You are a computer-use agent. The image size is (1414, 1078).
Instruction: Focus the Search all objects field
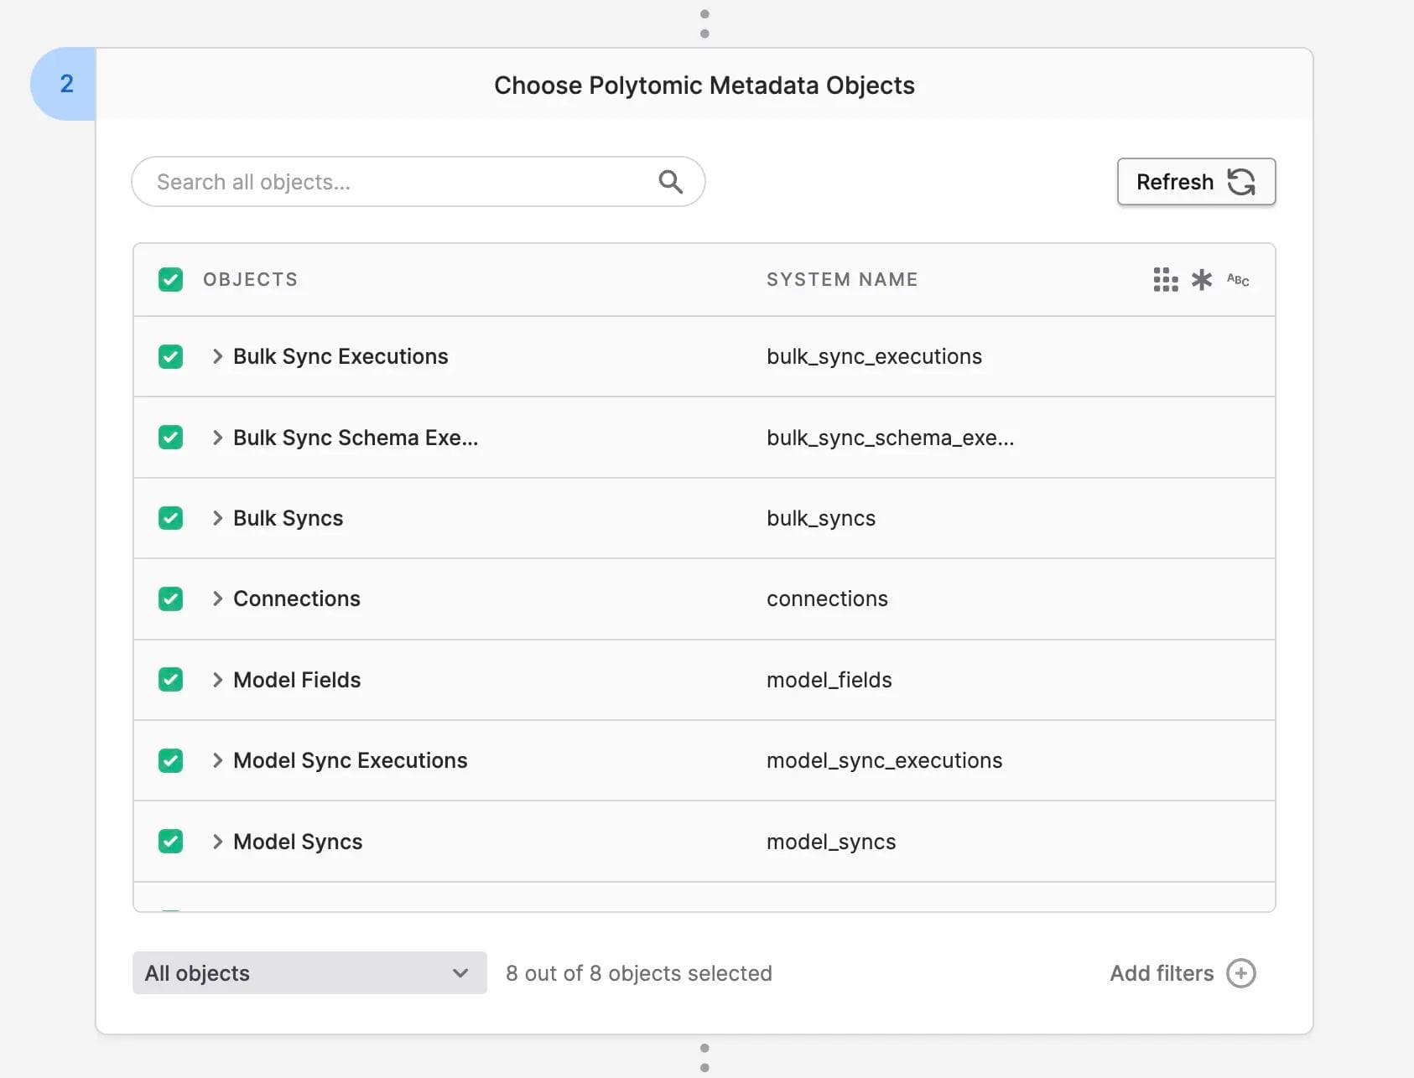click(403, 182)
